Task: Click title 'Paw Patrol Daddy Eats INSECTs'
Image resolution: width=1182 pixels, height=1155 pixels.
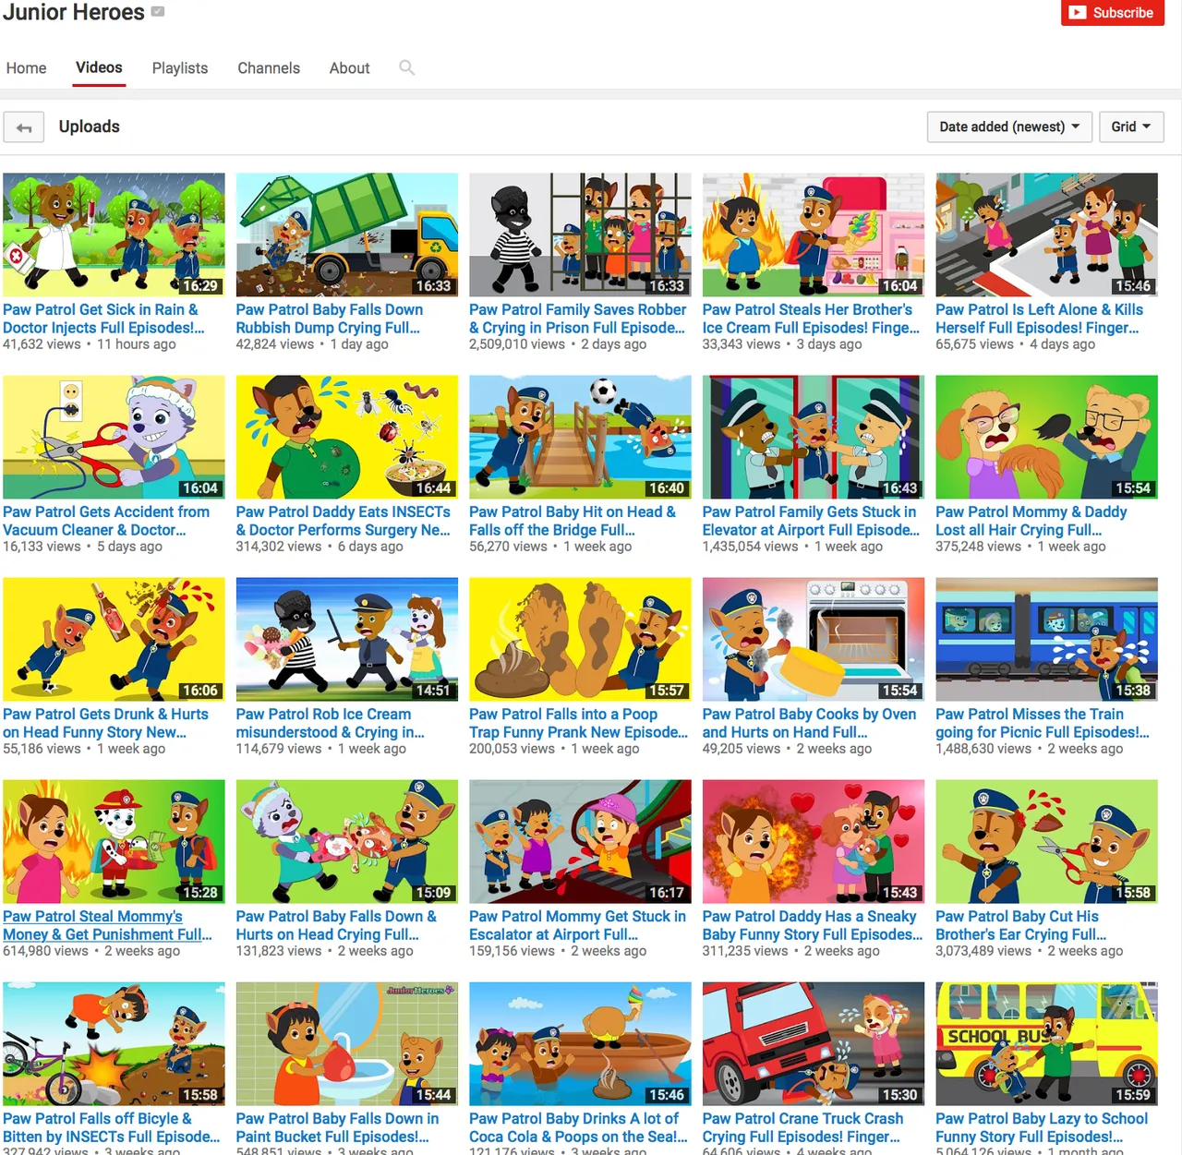Action: [x=344, y=521]
